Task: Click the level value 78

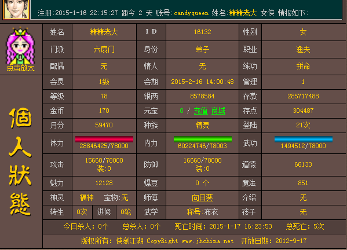Action: pyautogui.click(x=104, y=96)
